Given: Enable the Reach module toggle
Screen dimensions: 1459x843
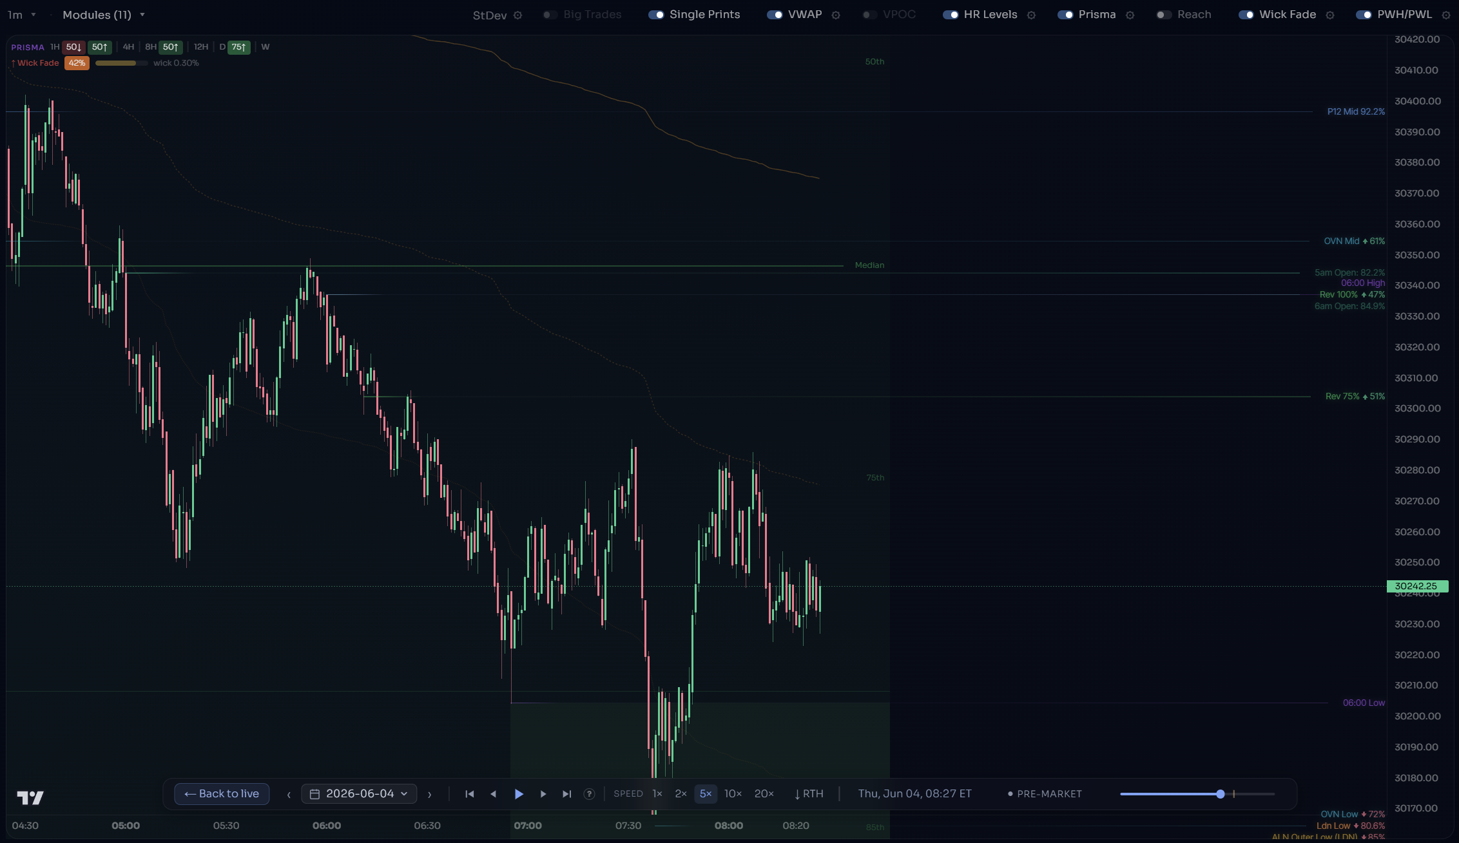Looking at the screenshot, I should [1164, 15].
